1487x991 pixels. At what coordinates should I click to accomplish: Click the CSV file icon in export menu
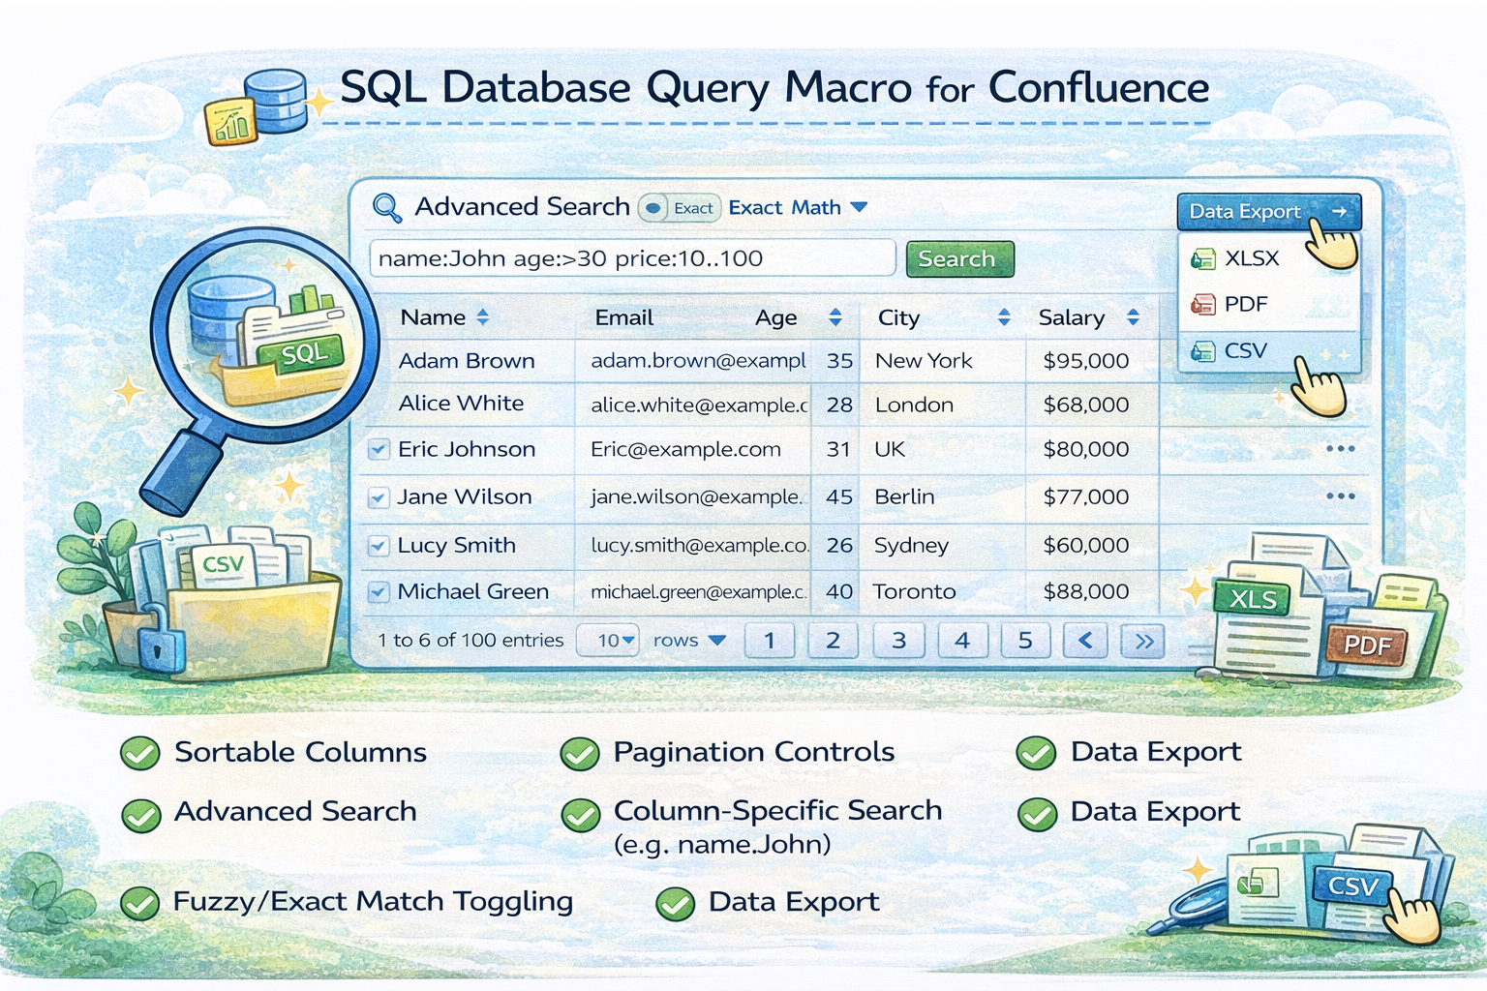[1202, 351]
